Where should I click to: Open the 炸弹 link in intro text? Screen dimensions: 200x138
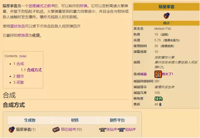(83, 6)
